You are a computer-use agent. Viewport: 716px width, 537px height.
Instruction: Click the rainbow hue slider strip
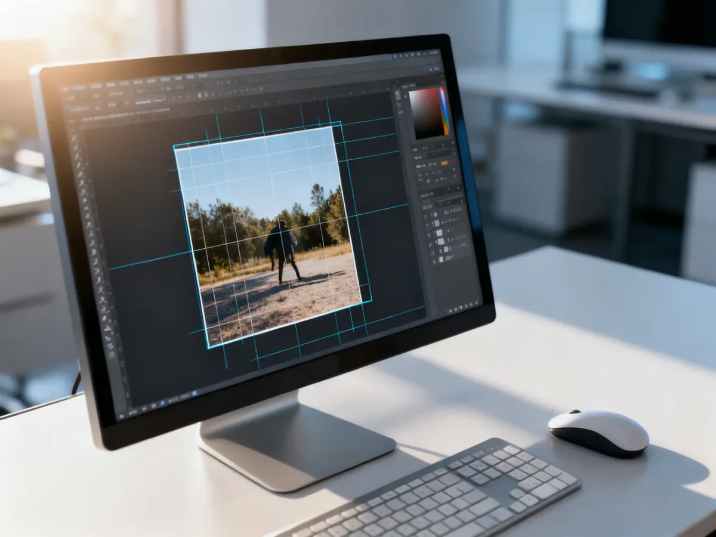[x=445, y=111]
